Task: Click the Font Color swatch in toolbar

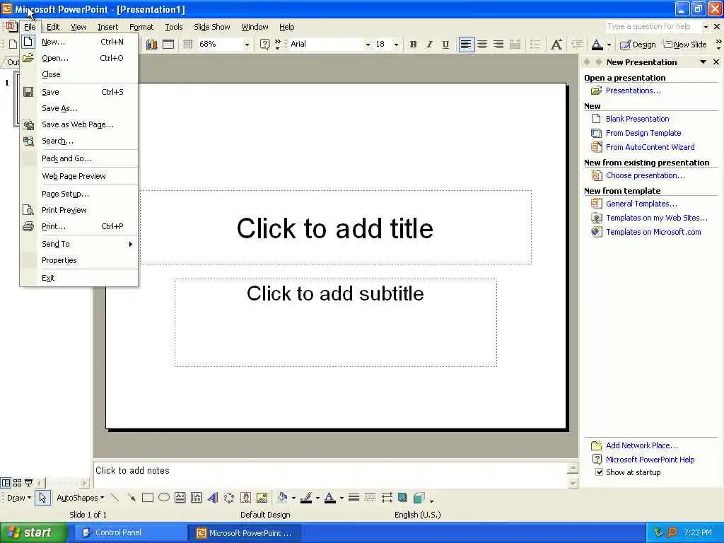Action: coord(597,45)
